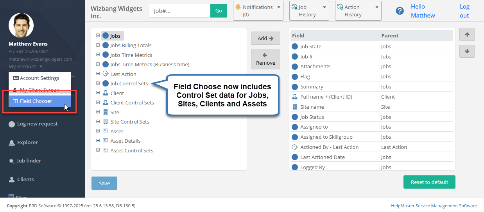The height and width of the screenshot is (212, 484).
Task: Move selected field up with arrow button
Action: pos(467,34)
